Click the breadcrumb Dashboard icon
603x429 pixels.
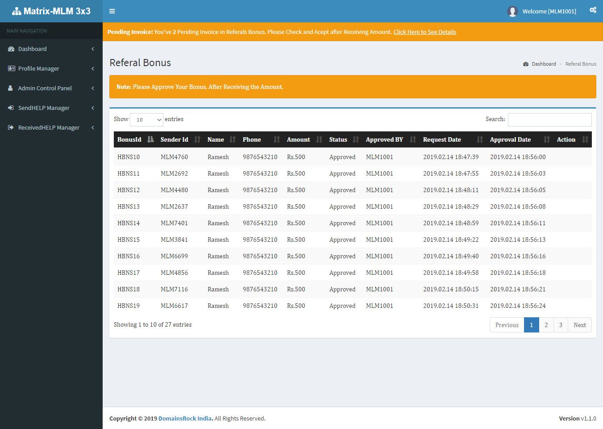coord(526,64)
